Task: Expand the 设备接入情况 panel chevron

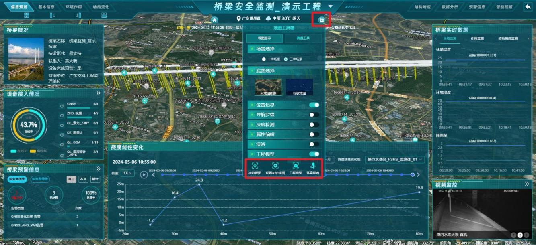Action: (98, 93)
